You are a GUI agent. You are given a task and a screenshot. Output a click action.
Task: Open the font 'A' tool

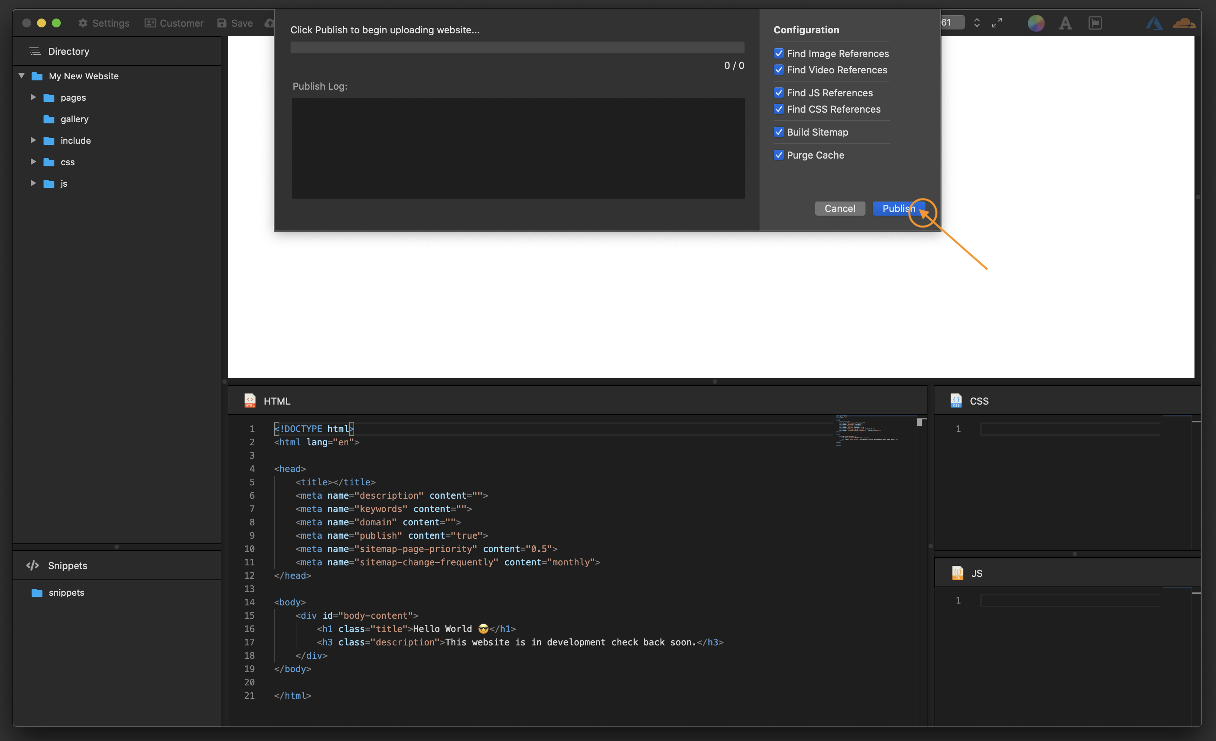pos(1065,23)
